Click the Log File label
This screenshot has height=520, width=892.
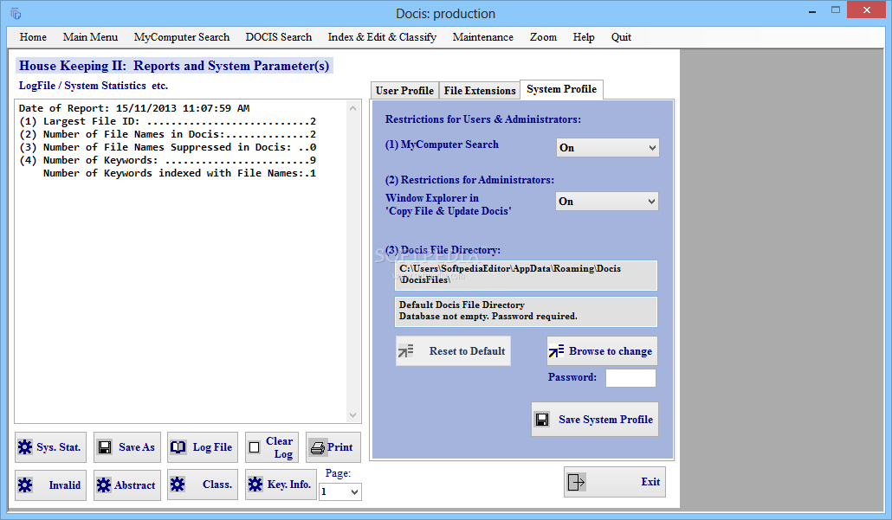212,447
